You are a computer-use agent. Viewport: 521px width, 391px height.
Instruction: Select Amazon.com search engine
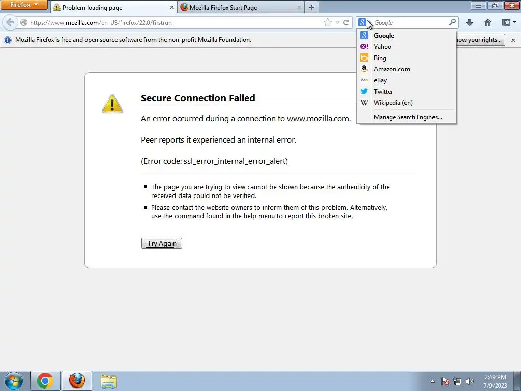[406, 69]
